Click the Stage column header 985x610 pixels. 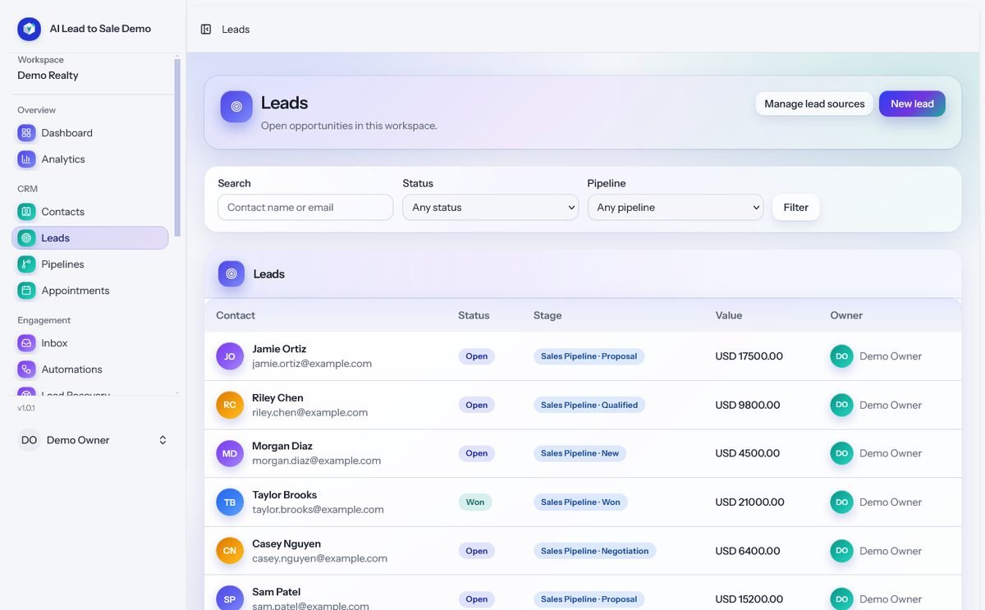[547, 315]
